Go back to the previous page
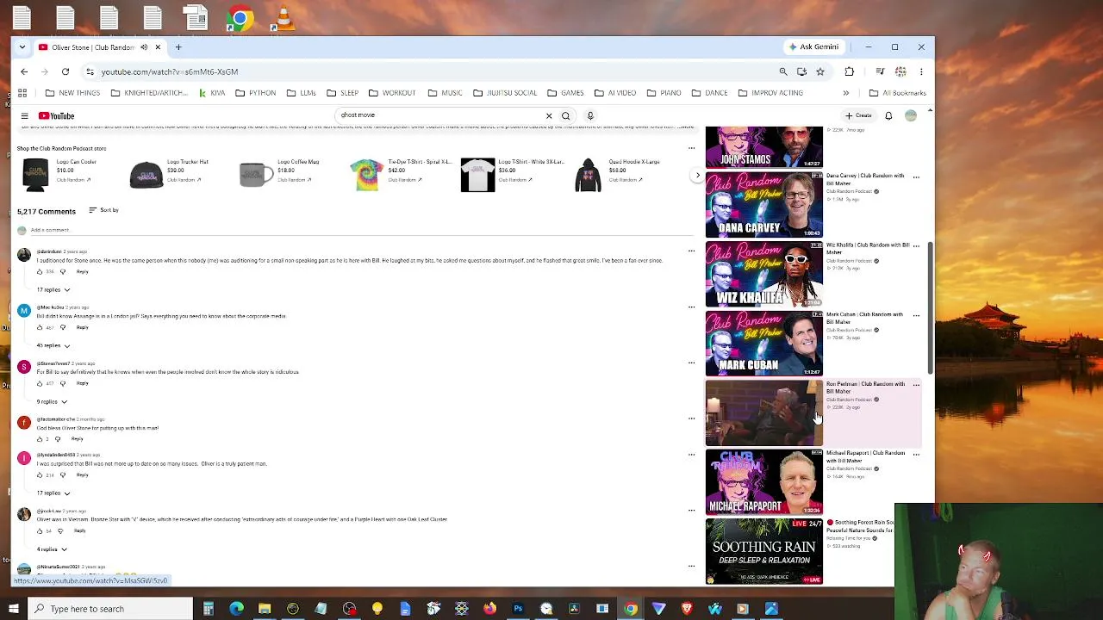The image size is (1103, 620). pyautogui.click(x=24, y=71)
